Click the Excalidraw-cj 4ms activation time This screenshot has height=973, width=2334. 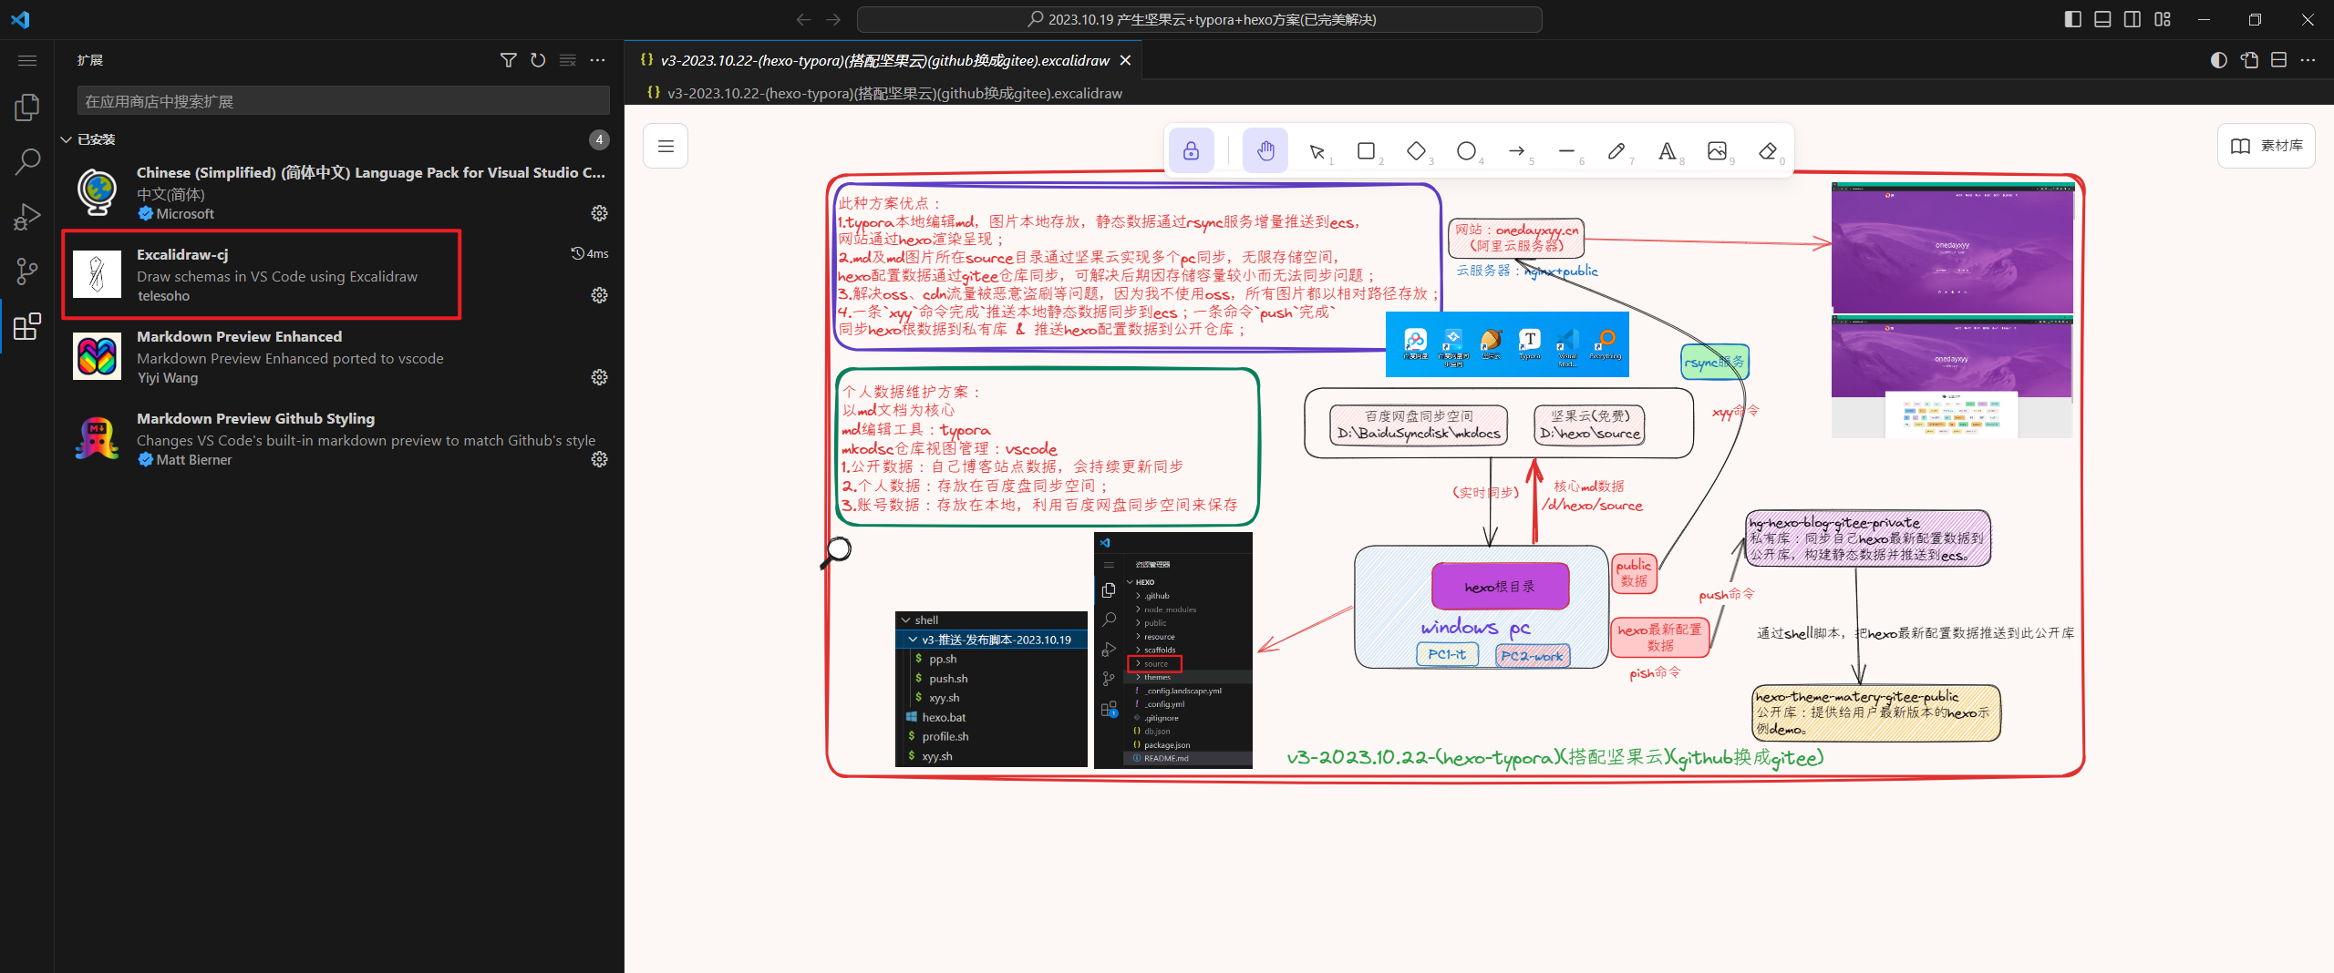[590, 253]
